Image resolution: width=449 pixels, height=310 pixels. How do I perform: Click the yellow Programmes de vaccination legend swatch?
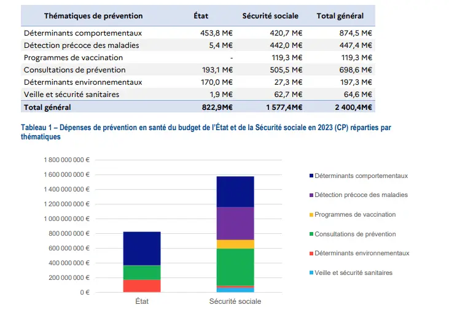tap(311, 215)
